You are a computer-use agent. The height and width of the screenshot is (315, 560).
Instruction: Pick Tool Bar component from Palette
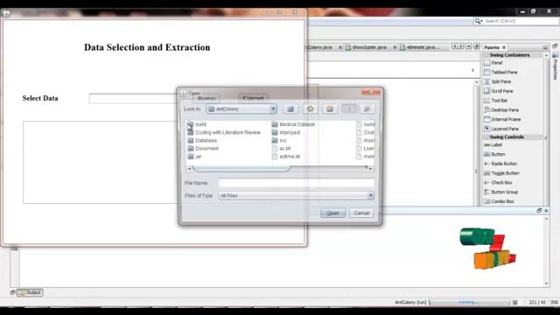click(496, 101)
